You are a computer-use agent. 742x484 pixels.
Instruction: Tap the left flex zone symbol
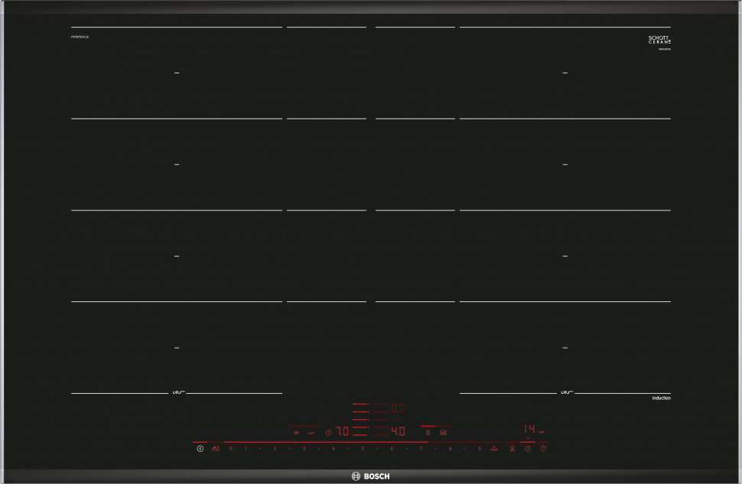point(177,393)
